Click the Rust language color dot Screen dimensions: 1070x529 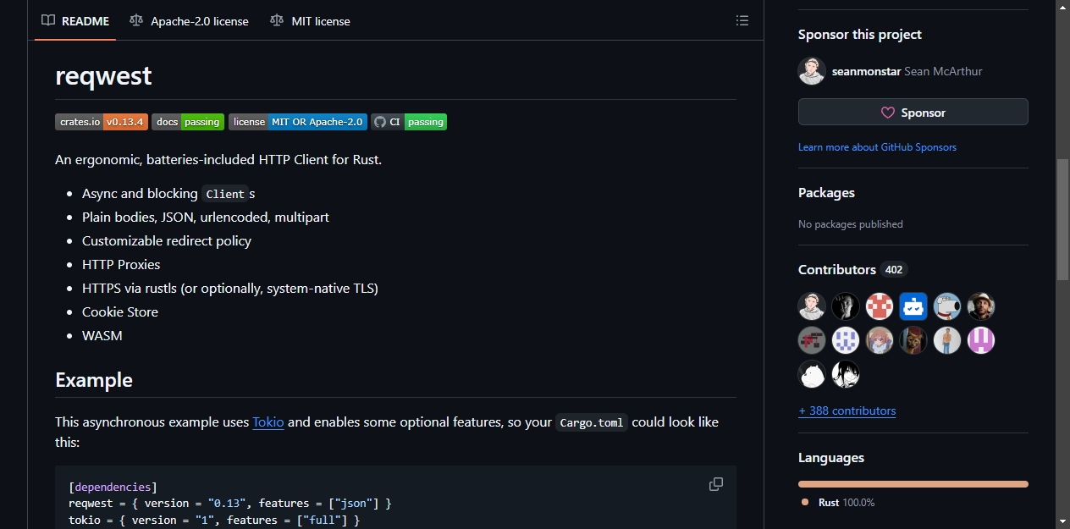tap(805, 503)
